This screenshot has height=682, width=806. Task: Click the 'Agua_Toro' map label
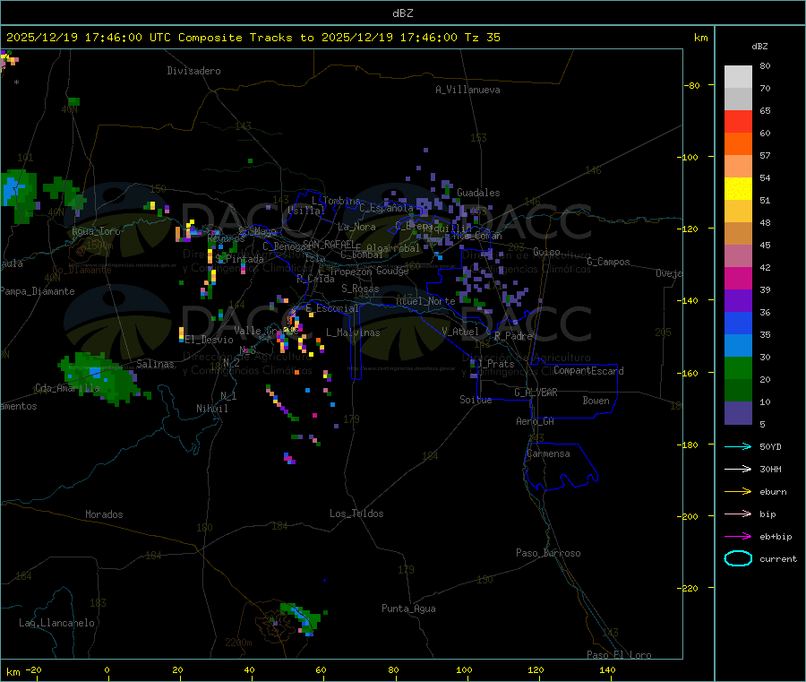tap(96, 231)
